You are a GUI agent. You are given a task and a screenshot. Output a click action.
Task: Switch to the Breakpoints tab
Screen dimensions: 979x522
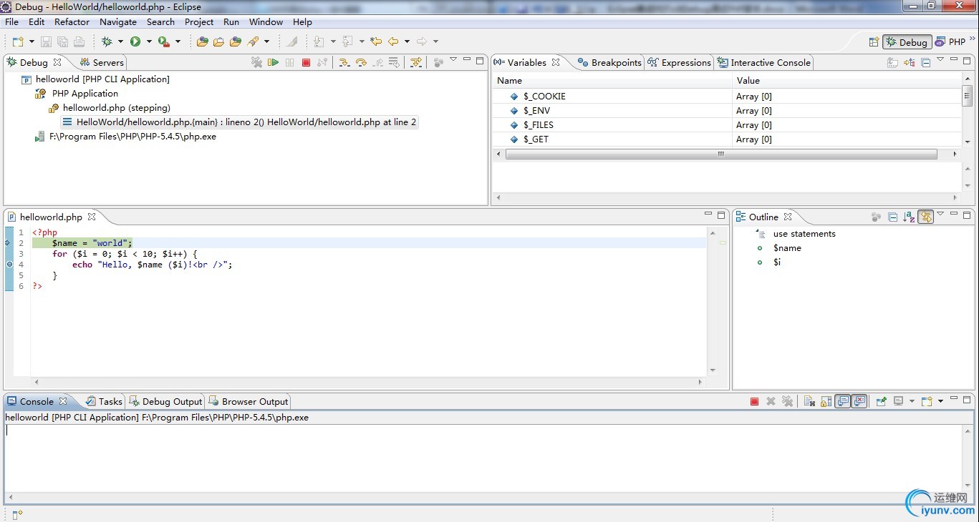point(609,63)
